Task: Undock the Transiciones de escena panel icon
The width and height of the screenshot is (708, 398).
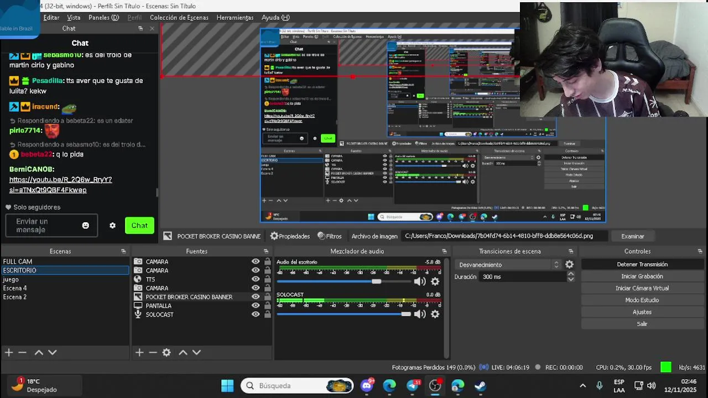Action: 571,252
